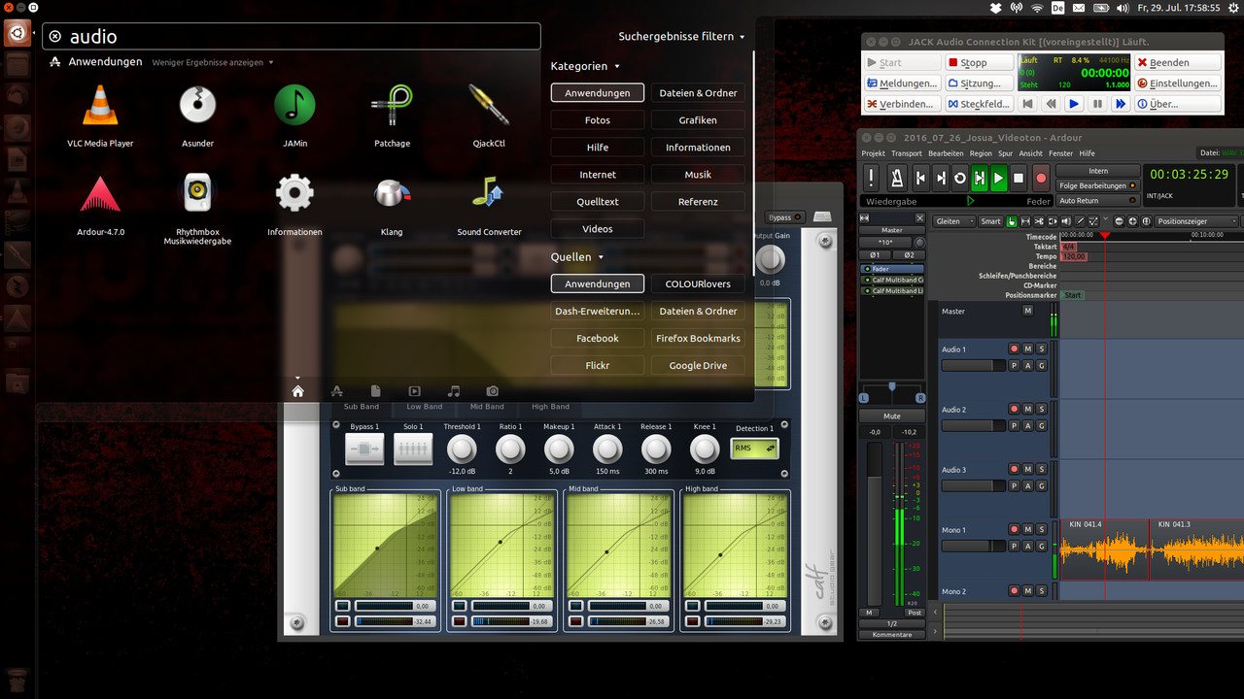The width and height of the screenshot is (1244, 699).
Task: Select the music lens icon in Dash
Action: [454, 391]
